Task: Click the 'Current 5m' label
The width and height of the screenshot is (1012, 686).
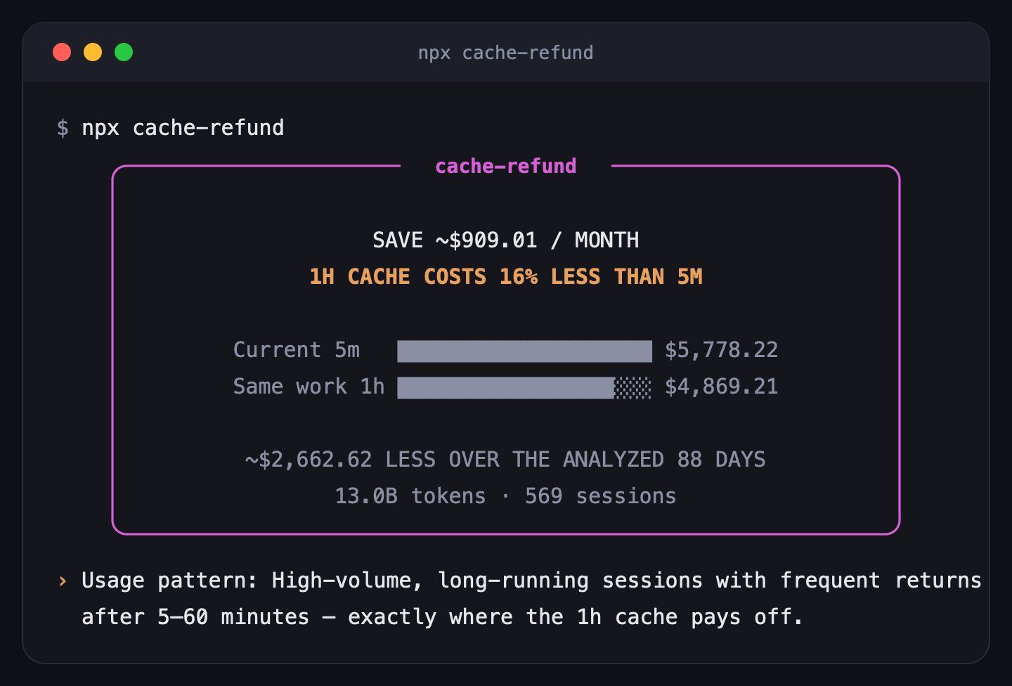Action: (297, 350)
